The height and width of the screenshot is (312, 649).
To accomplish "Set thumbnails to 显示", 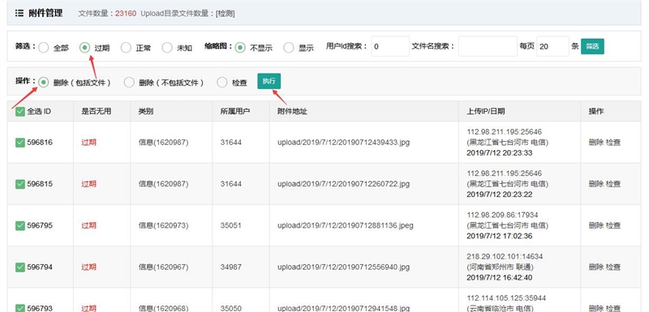I will (289, 48).
